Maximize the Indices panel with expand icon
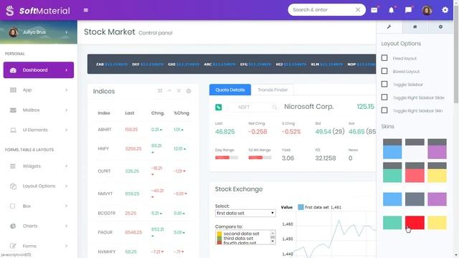 [160, 91]
